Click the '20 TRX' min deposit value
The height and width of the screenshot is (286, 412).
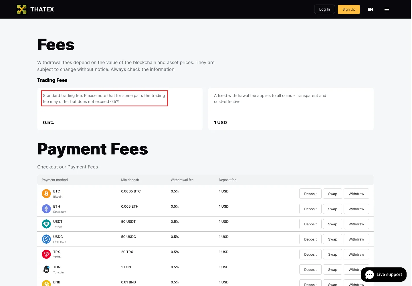tap(127, 252)
